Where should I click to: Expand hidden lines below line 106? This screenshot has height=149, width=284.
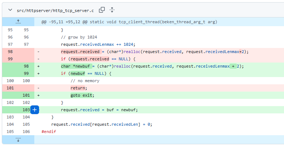tap(18, 140)
